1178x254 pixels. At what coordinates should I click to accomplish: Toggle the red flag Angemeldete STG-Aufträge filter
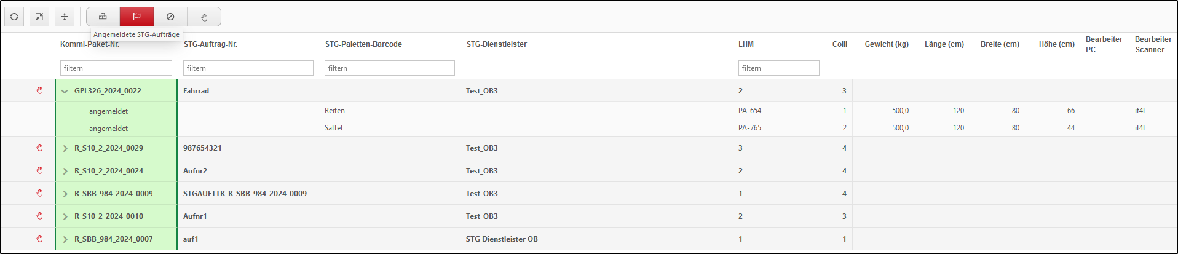click(136, 17)
